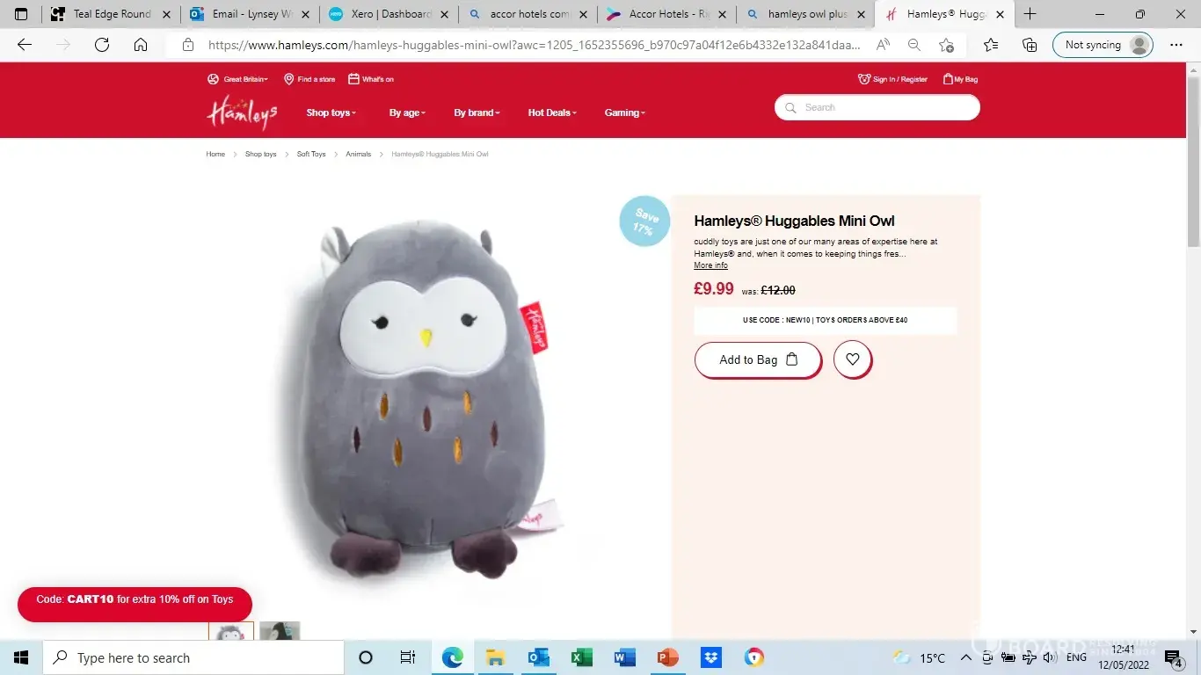
Task: Show hidden system tray icons
Action: tap(966, 657)
